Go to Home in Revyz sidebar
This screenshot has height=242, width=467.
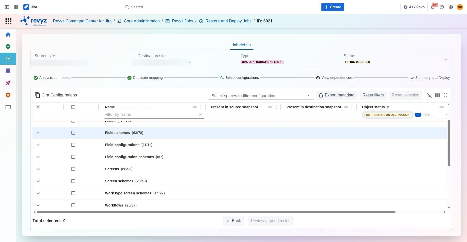click(x=8, y=34)
